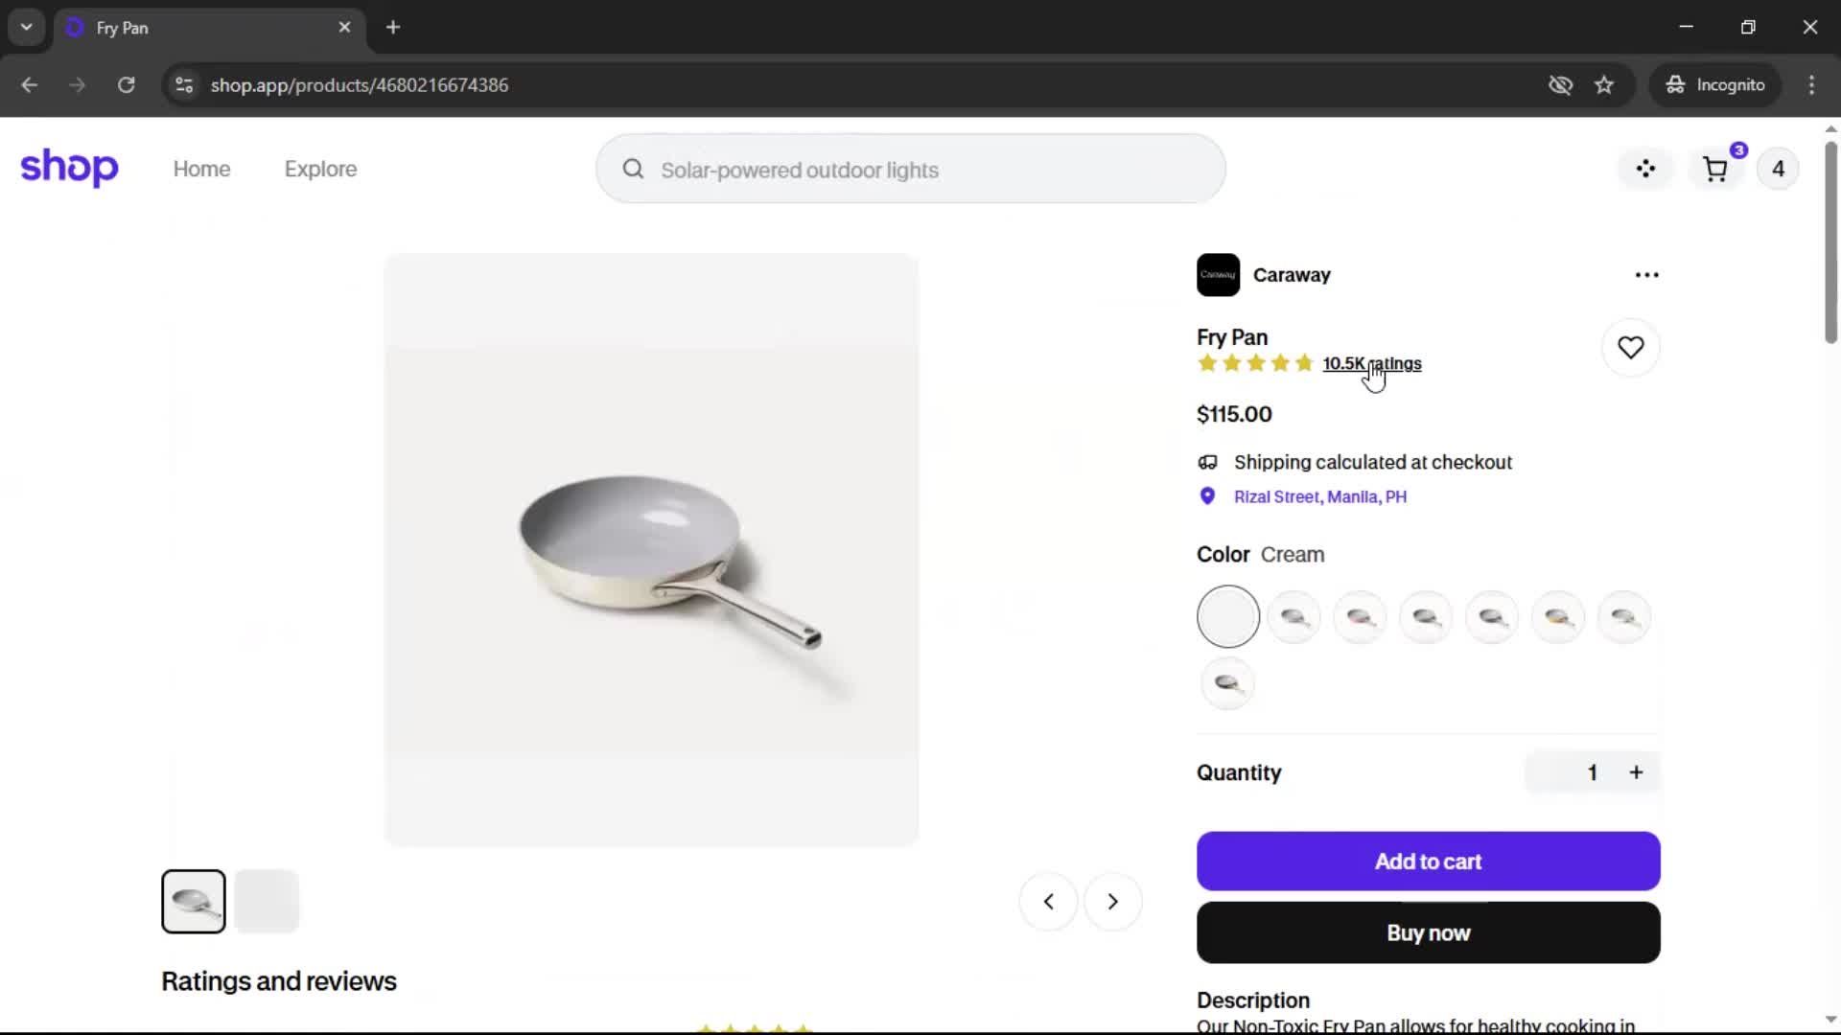
Task: Click the Shop sparkle assistant icon
Action: coord(1645,170)
